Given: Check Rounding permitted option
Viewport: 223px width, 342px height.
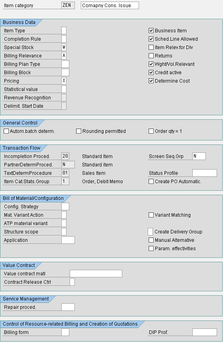Looking at the screenshot, I should (x=78, y=131).
